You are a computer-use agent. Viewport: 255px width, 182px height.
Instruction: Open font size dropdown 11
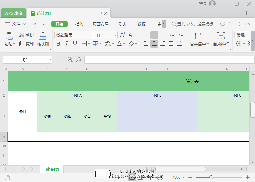pyautogui.click(x=115, y=35)
